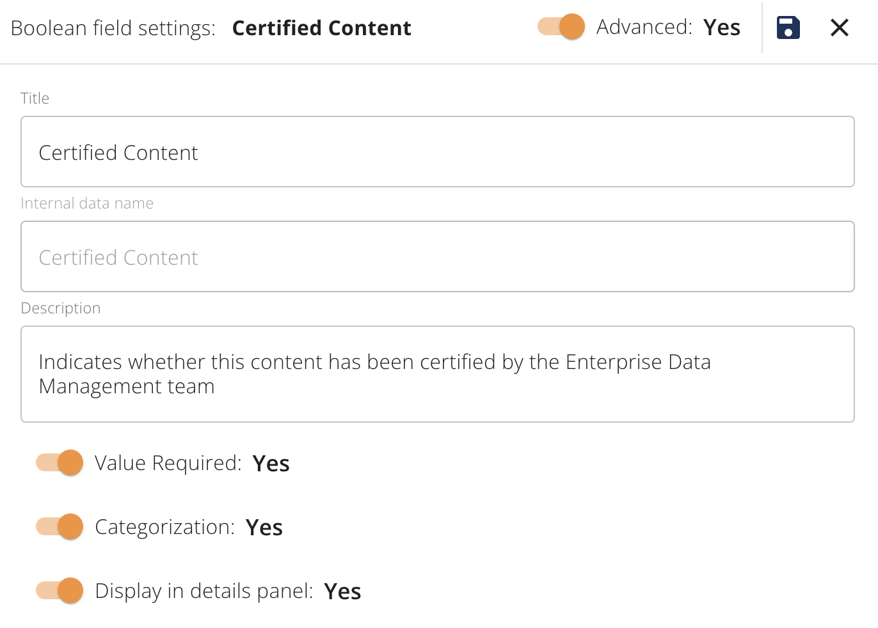Close the Boolean field settings dialog
Screen dimensions: 878x628
point(839,27)
